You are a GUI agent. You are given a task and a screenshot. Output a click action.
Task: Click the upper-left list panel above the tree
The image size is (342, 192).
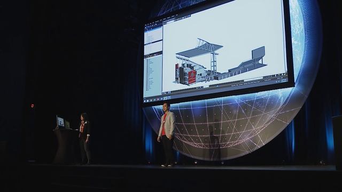click(x=153, y=36)
